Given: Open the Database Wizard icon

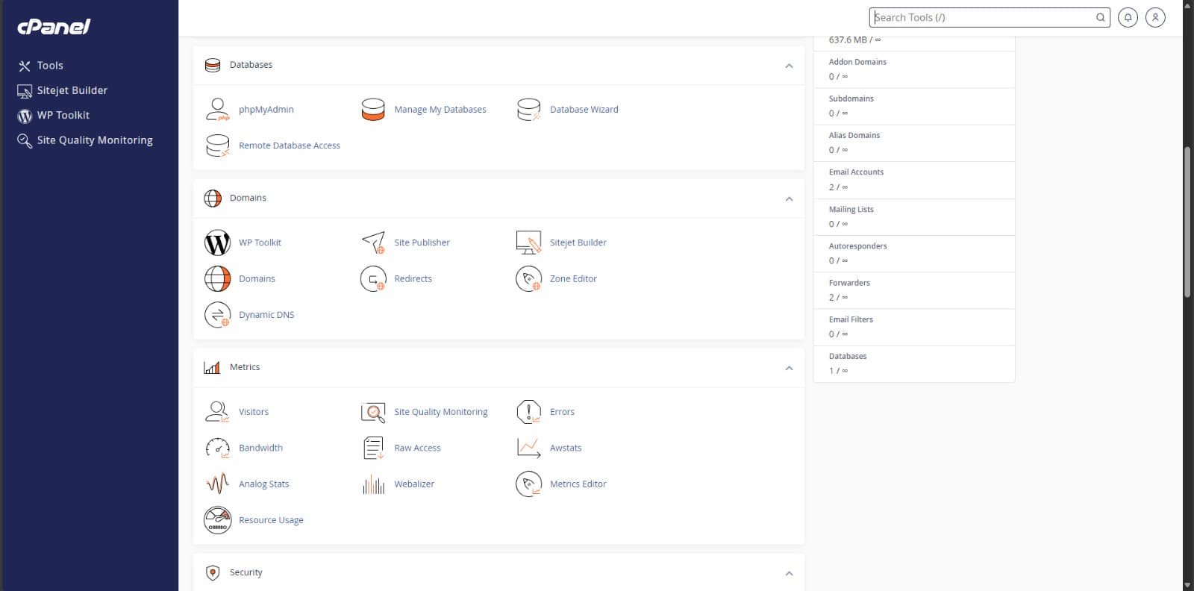Looking at the screenshot, I should pos(528,110).
